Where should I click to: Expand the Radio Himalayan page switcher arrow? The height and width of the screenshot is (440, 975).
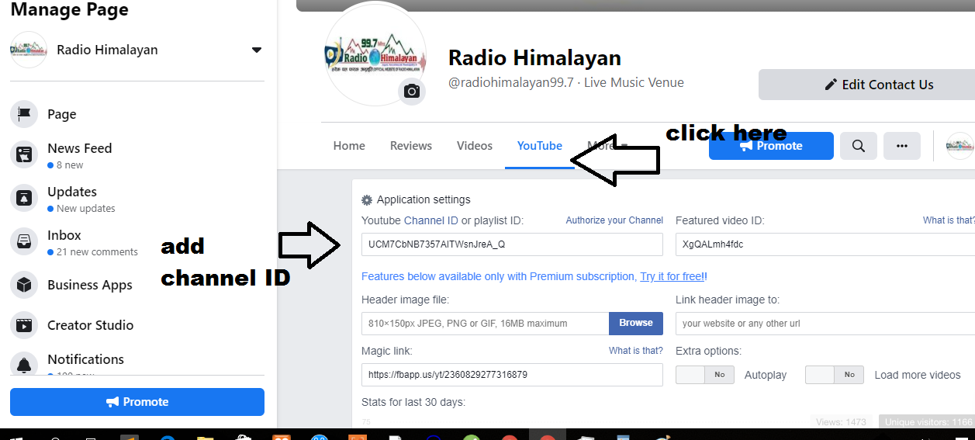click(x=257, y=50)
